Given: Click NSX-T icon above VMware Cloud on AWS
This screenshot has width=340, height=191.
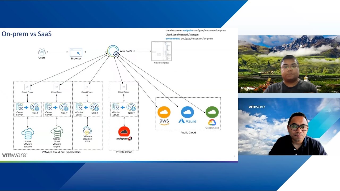Looking at the screenshot, I should 94,107.
